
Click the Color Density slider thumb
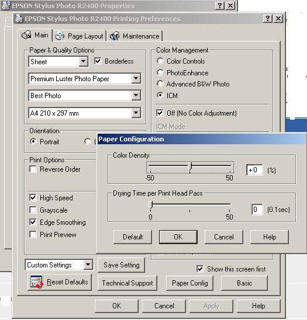[190, 166]
